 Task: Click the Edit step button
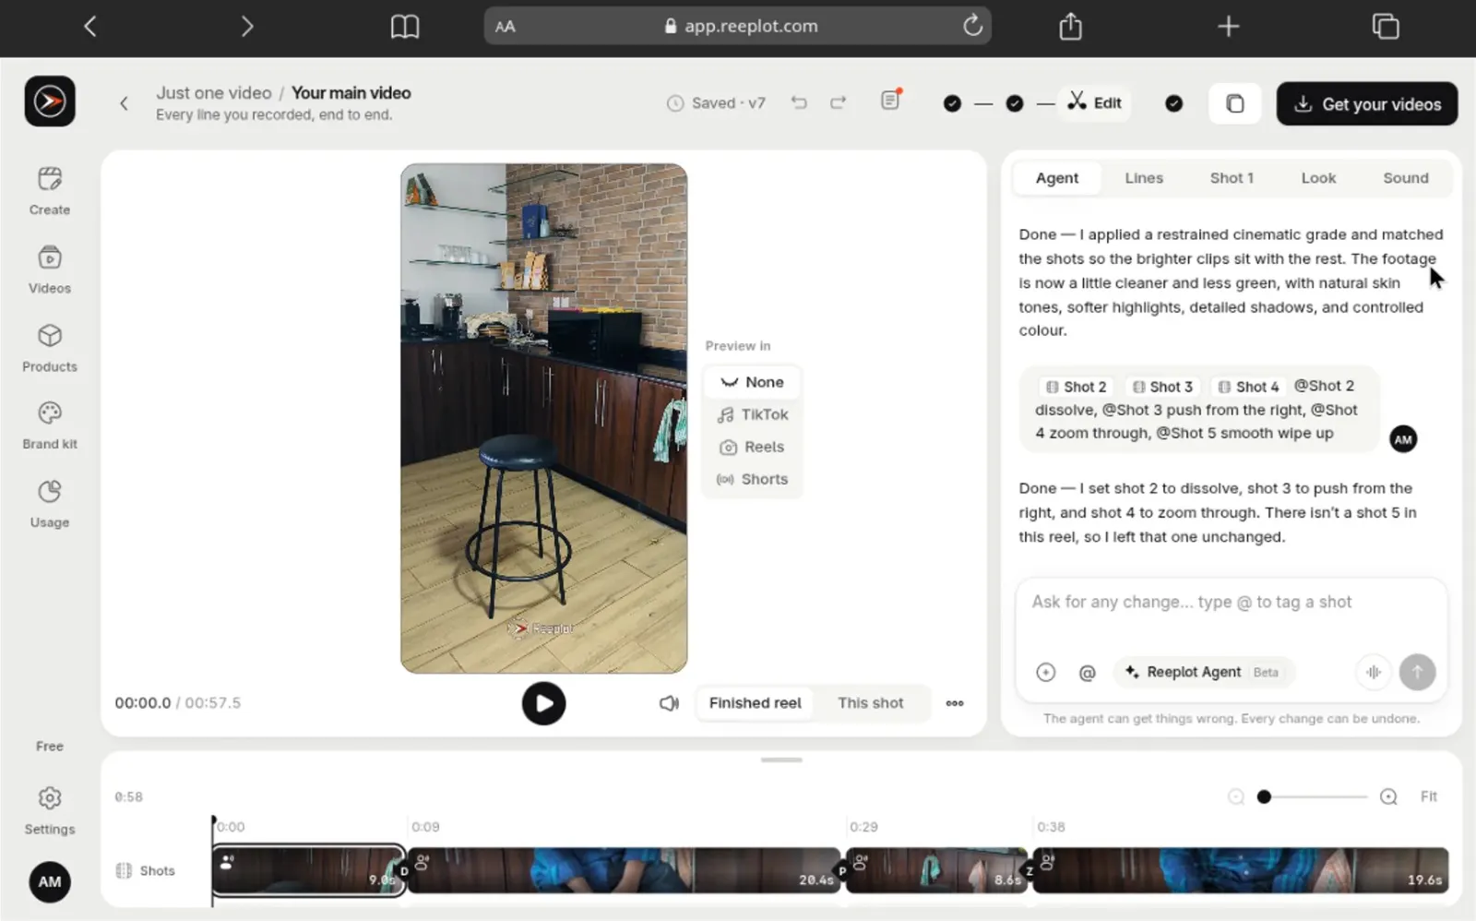coord(1095,102)
